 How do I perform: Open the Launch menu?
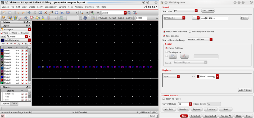point(5,7)
